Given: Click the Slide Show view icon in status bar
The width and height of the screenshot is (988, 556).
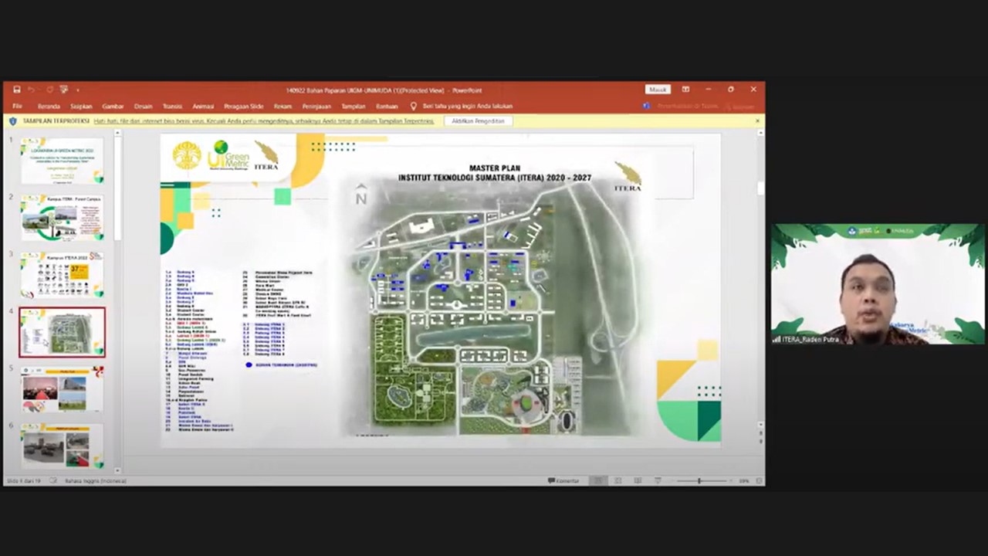Looking at the screenshot, I should click(x=657, y=481).
